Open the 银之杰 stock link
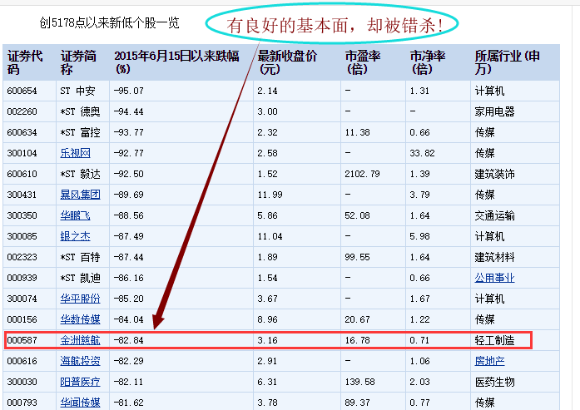 [75, 236]
